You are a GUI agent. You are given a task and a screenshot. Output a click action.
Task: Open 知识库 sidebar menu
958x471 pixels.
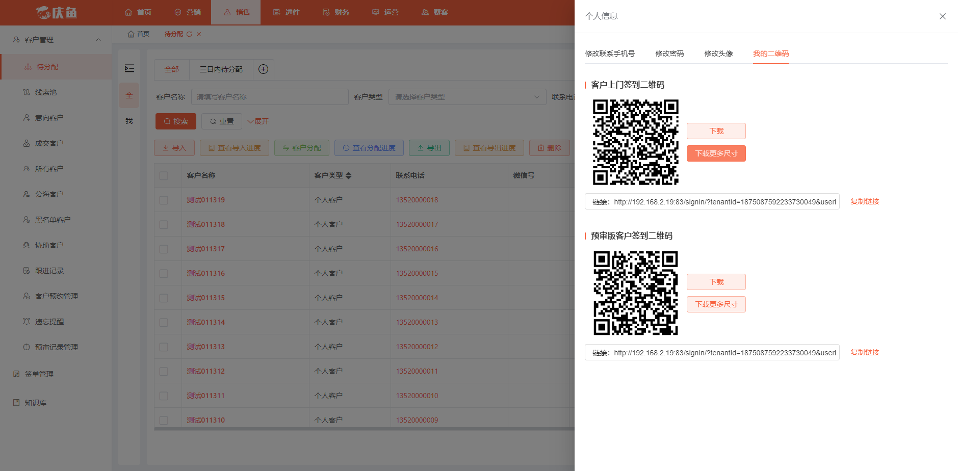(56, 403)
